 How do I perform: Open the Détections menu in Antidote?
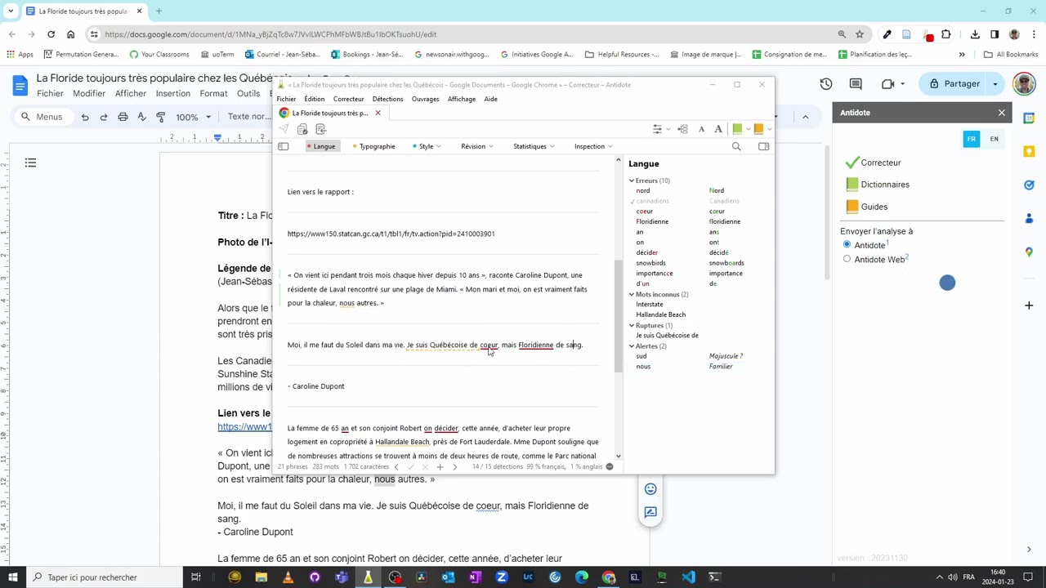(x=387, y=99)
